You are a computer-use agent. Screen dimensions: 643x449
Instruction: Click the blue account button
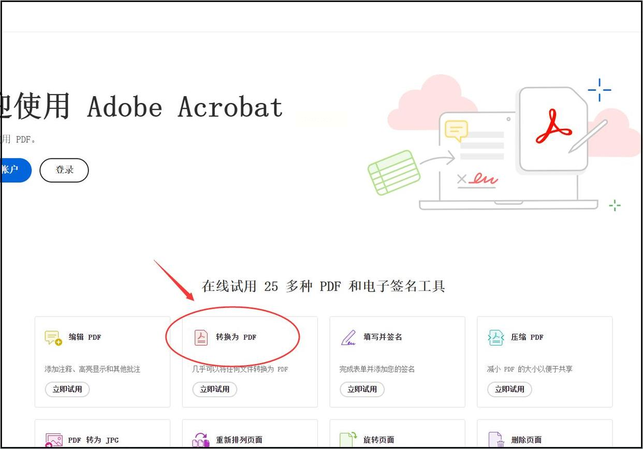tap(16, 170)
